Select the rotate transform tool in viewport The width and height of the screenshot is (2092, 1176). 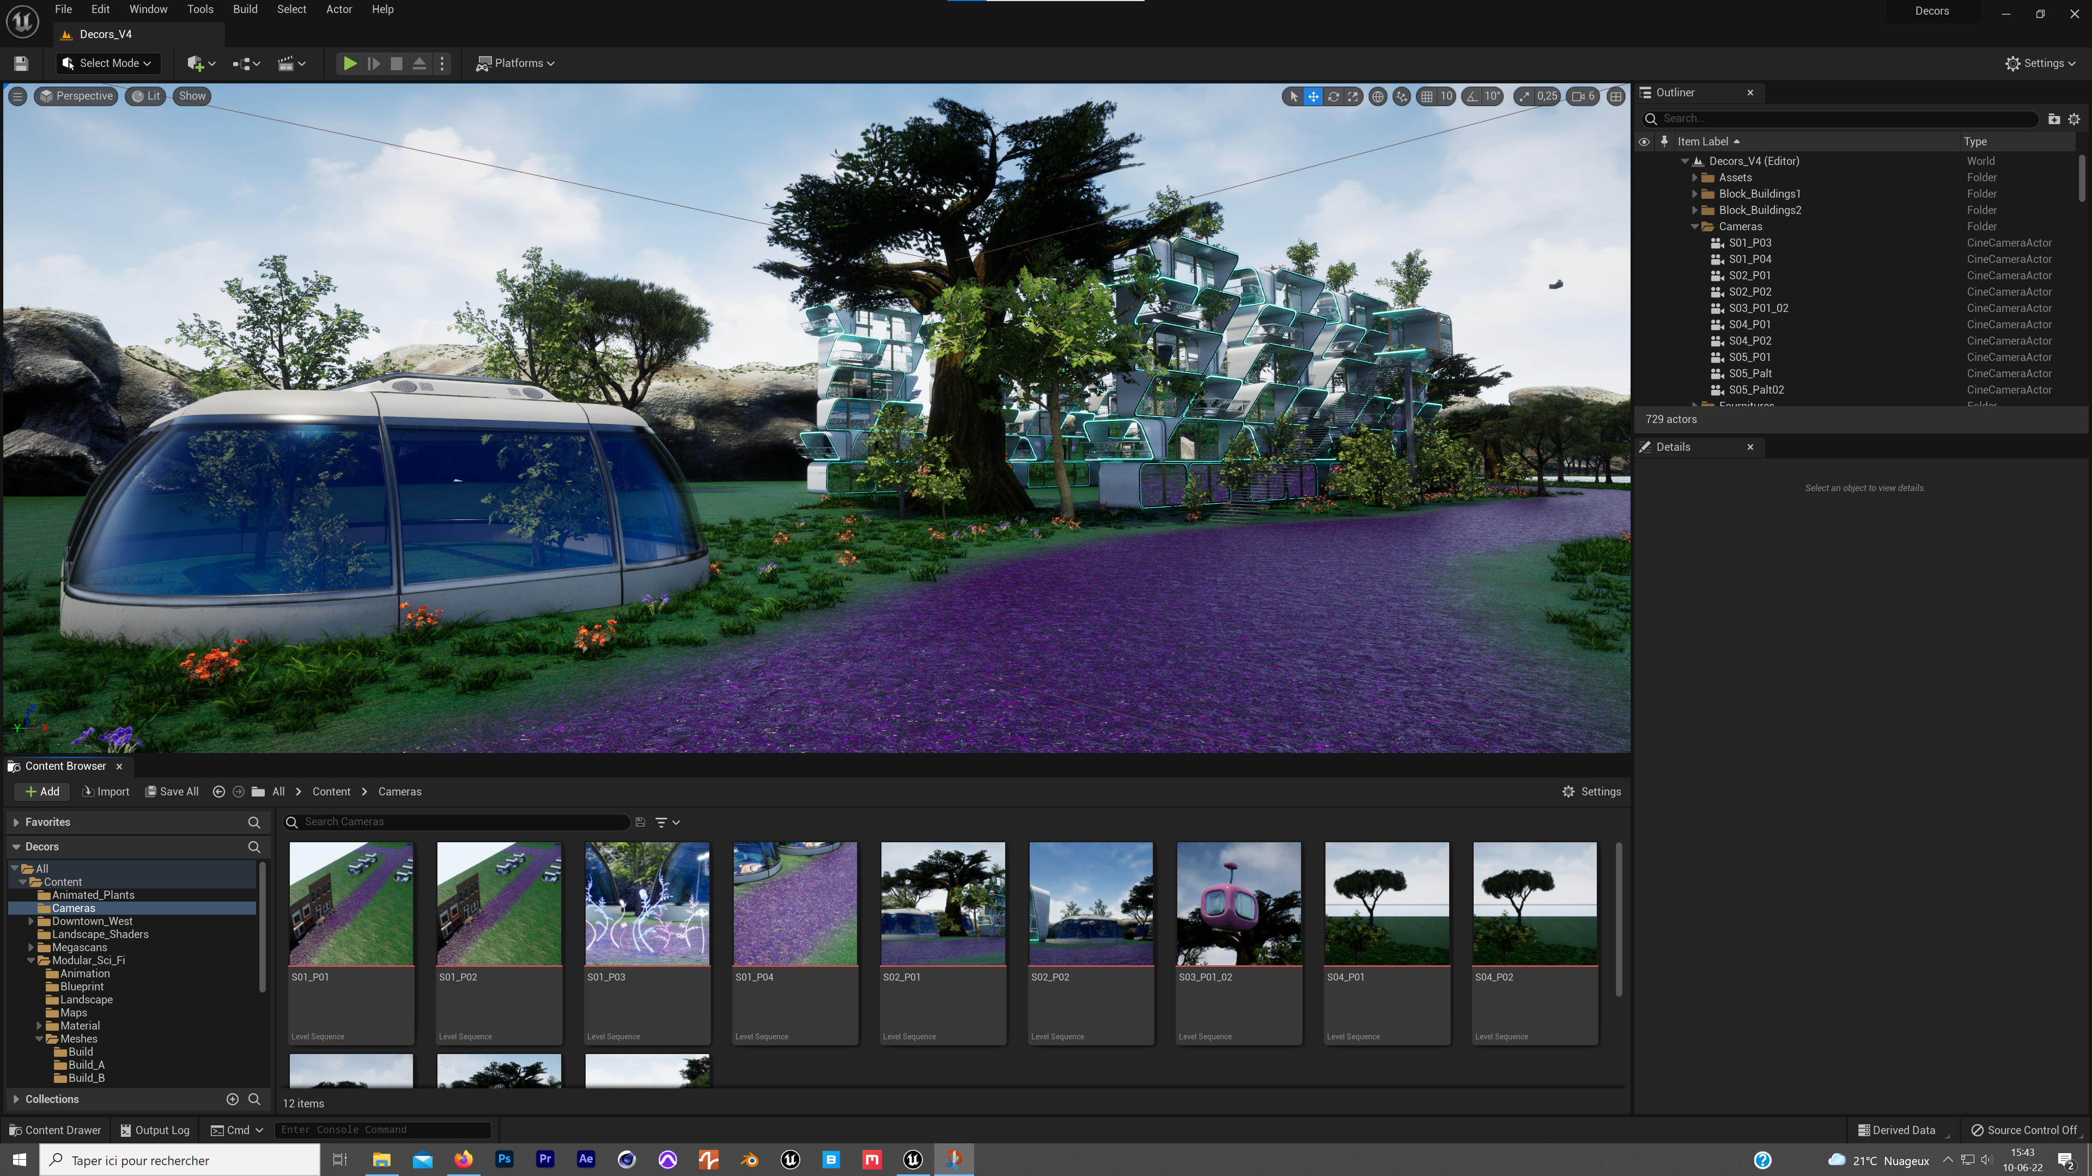(x=1334, y=96)
